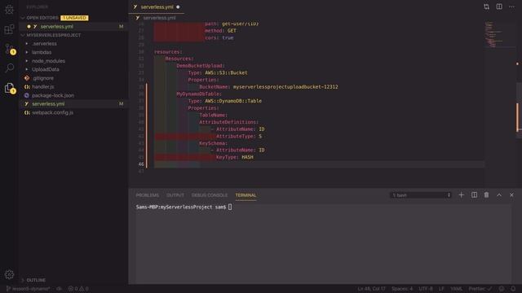This screenshot has width=522, height=293.
Task: Click the MyDynamoDbTable: key
Action: [199, 94]
